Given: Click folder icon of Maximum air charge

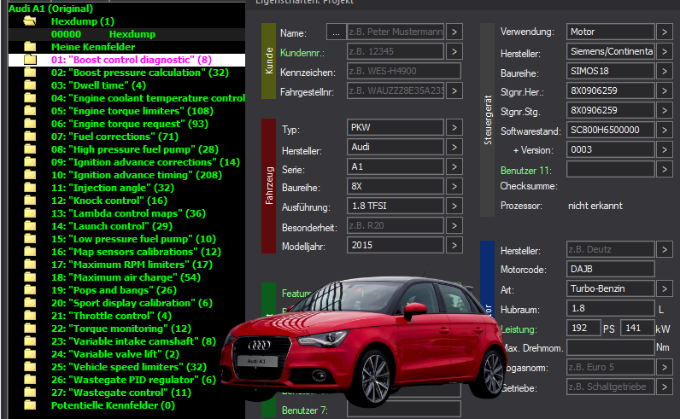Looking at the screenshot, I should pyautogui.click(x=30, y=276).
